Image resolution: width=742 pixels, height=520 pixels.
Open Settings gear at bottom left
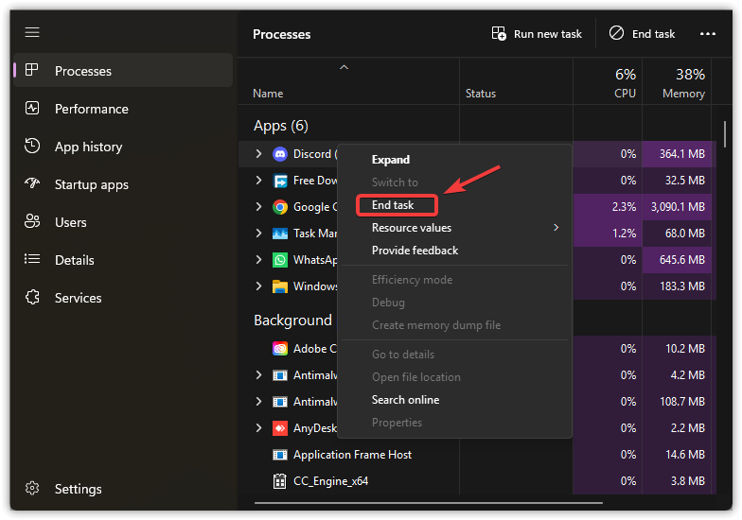point(32,489)
